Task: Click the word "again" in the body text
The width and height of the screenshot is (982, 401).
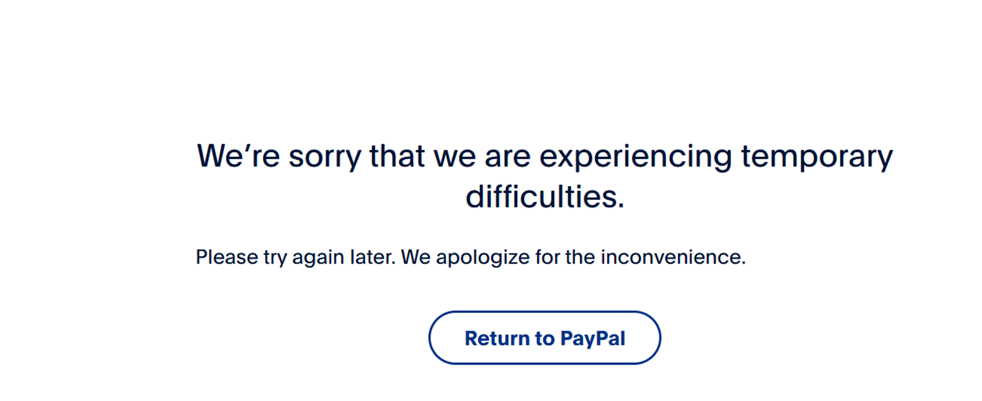Action: (318, 257)
